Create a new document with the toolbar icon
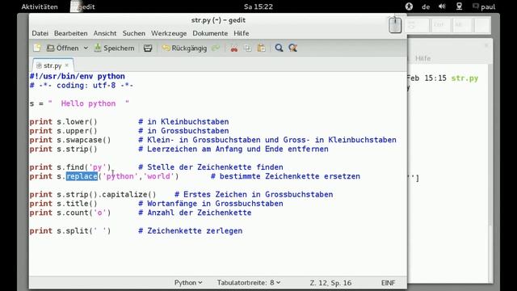 pos(37,48)
